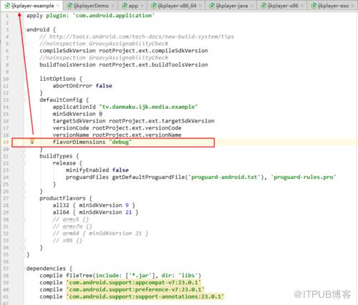Click the appcompat-v7:23.0.1 dependency

pyautogui.click(x=134, y=283)
